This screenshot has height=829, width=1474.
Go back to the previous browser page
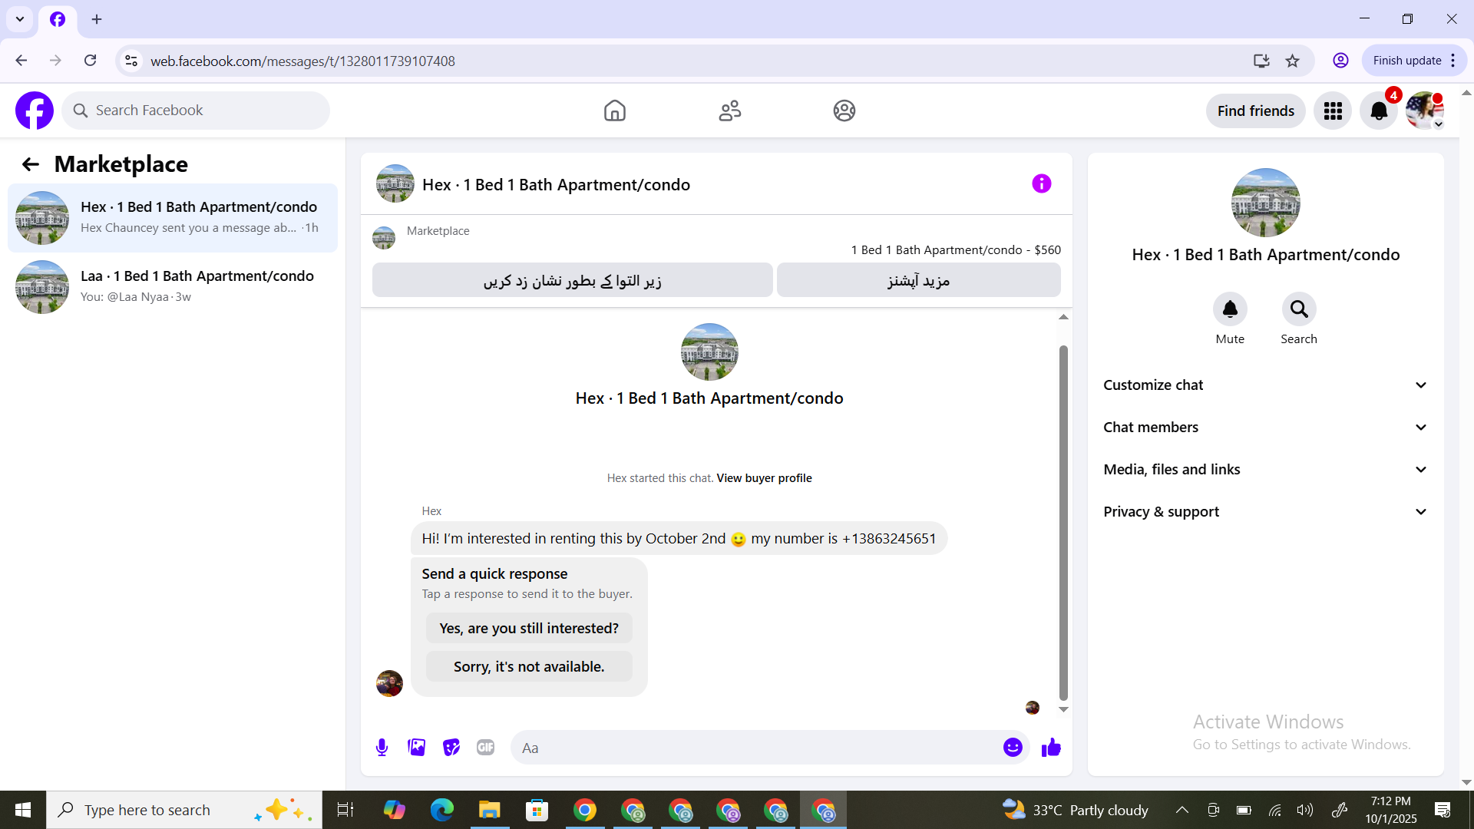click(21, 61)
